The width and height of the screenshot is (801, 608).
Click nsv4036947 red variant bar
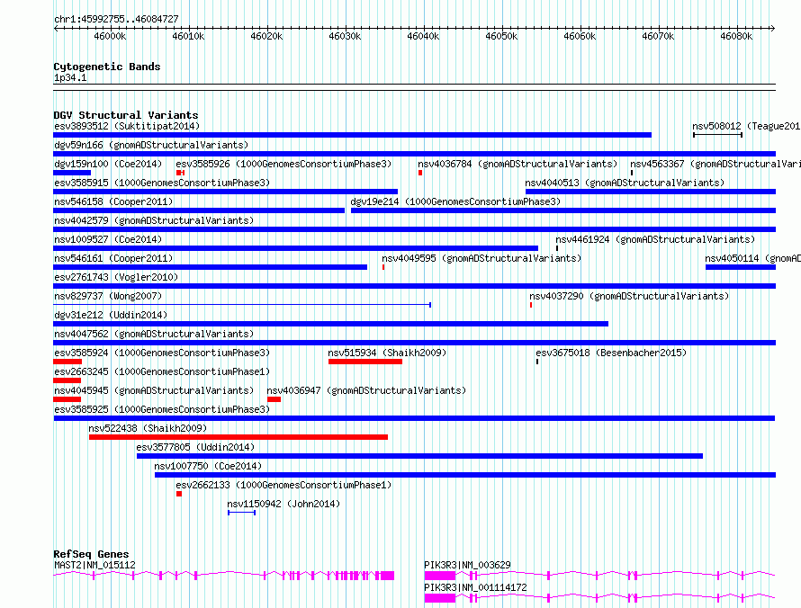coord(274,399)
